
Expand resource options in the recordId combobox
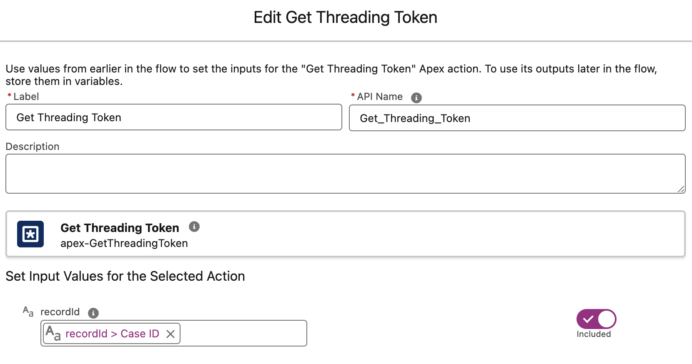pos(242,333)
